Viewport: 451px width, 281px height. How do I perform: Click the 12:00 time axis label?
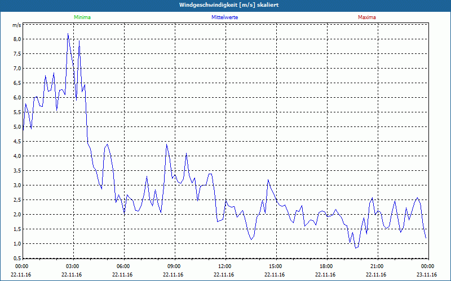pos(224,266)
